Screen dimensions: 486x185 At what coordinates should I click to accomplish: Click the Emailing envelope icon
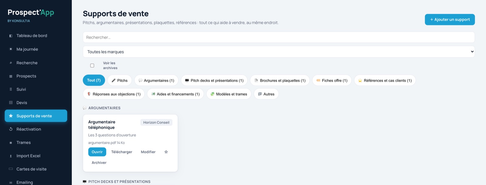11,183
